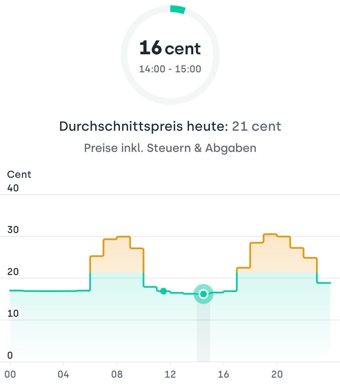Viewport: 340px width, 389px height.
Task: Select the 40 label on the price axis
Action: pos(13,188)
